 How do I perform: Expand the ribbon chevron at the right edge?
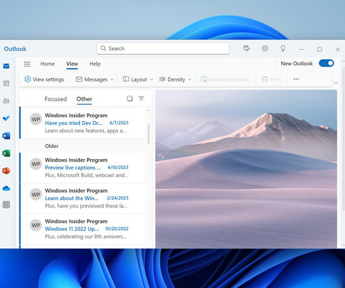point(336,83)
